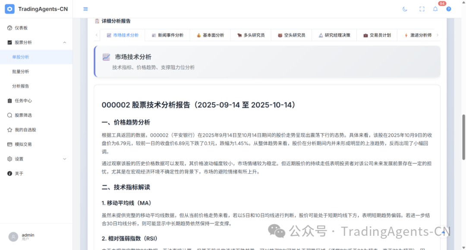Open 仪表板 dashboard in sidebar
The width and height of the screenshot is (466, 250).
point(21,28)
